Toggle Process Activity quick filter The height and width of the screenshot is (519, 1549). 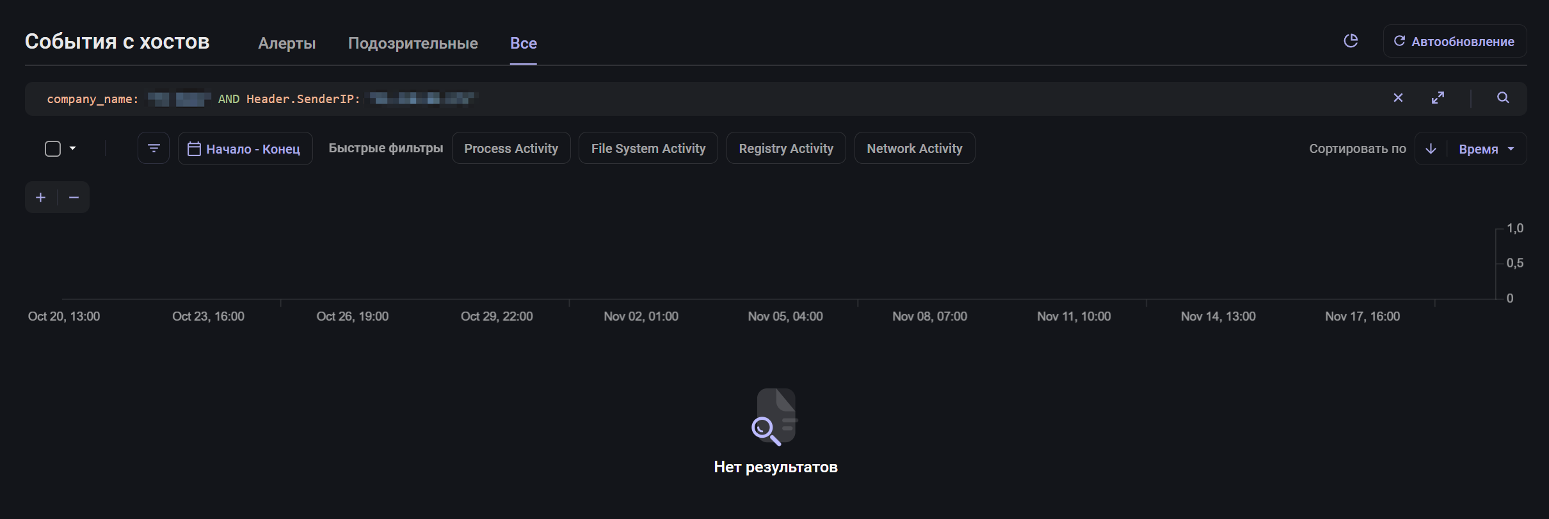511,148
